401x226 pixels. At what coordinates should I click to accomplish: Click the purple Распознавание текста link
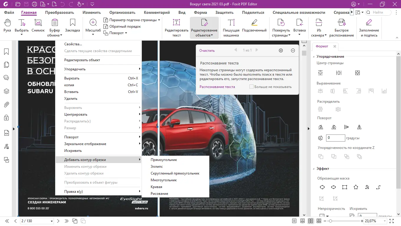(217, 87)
